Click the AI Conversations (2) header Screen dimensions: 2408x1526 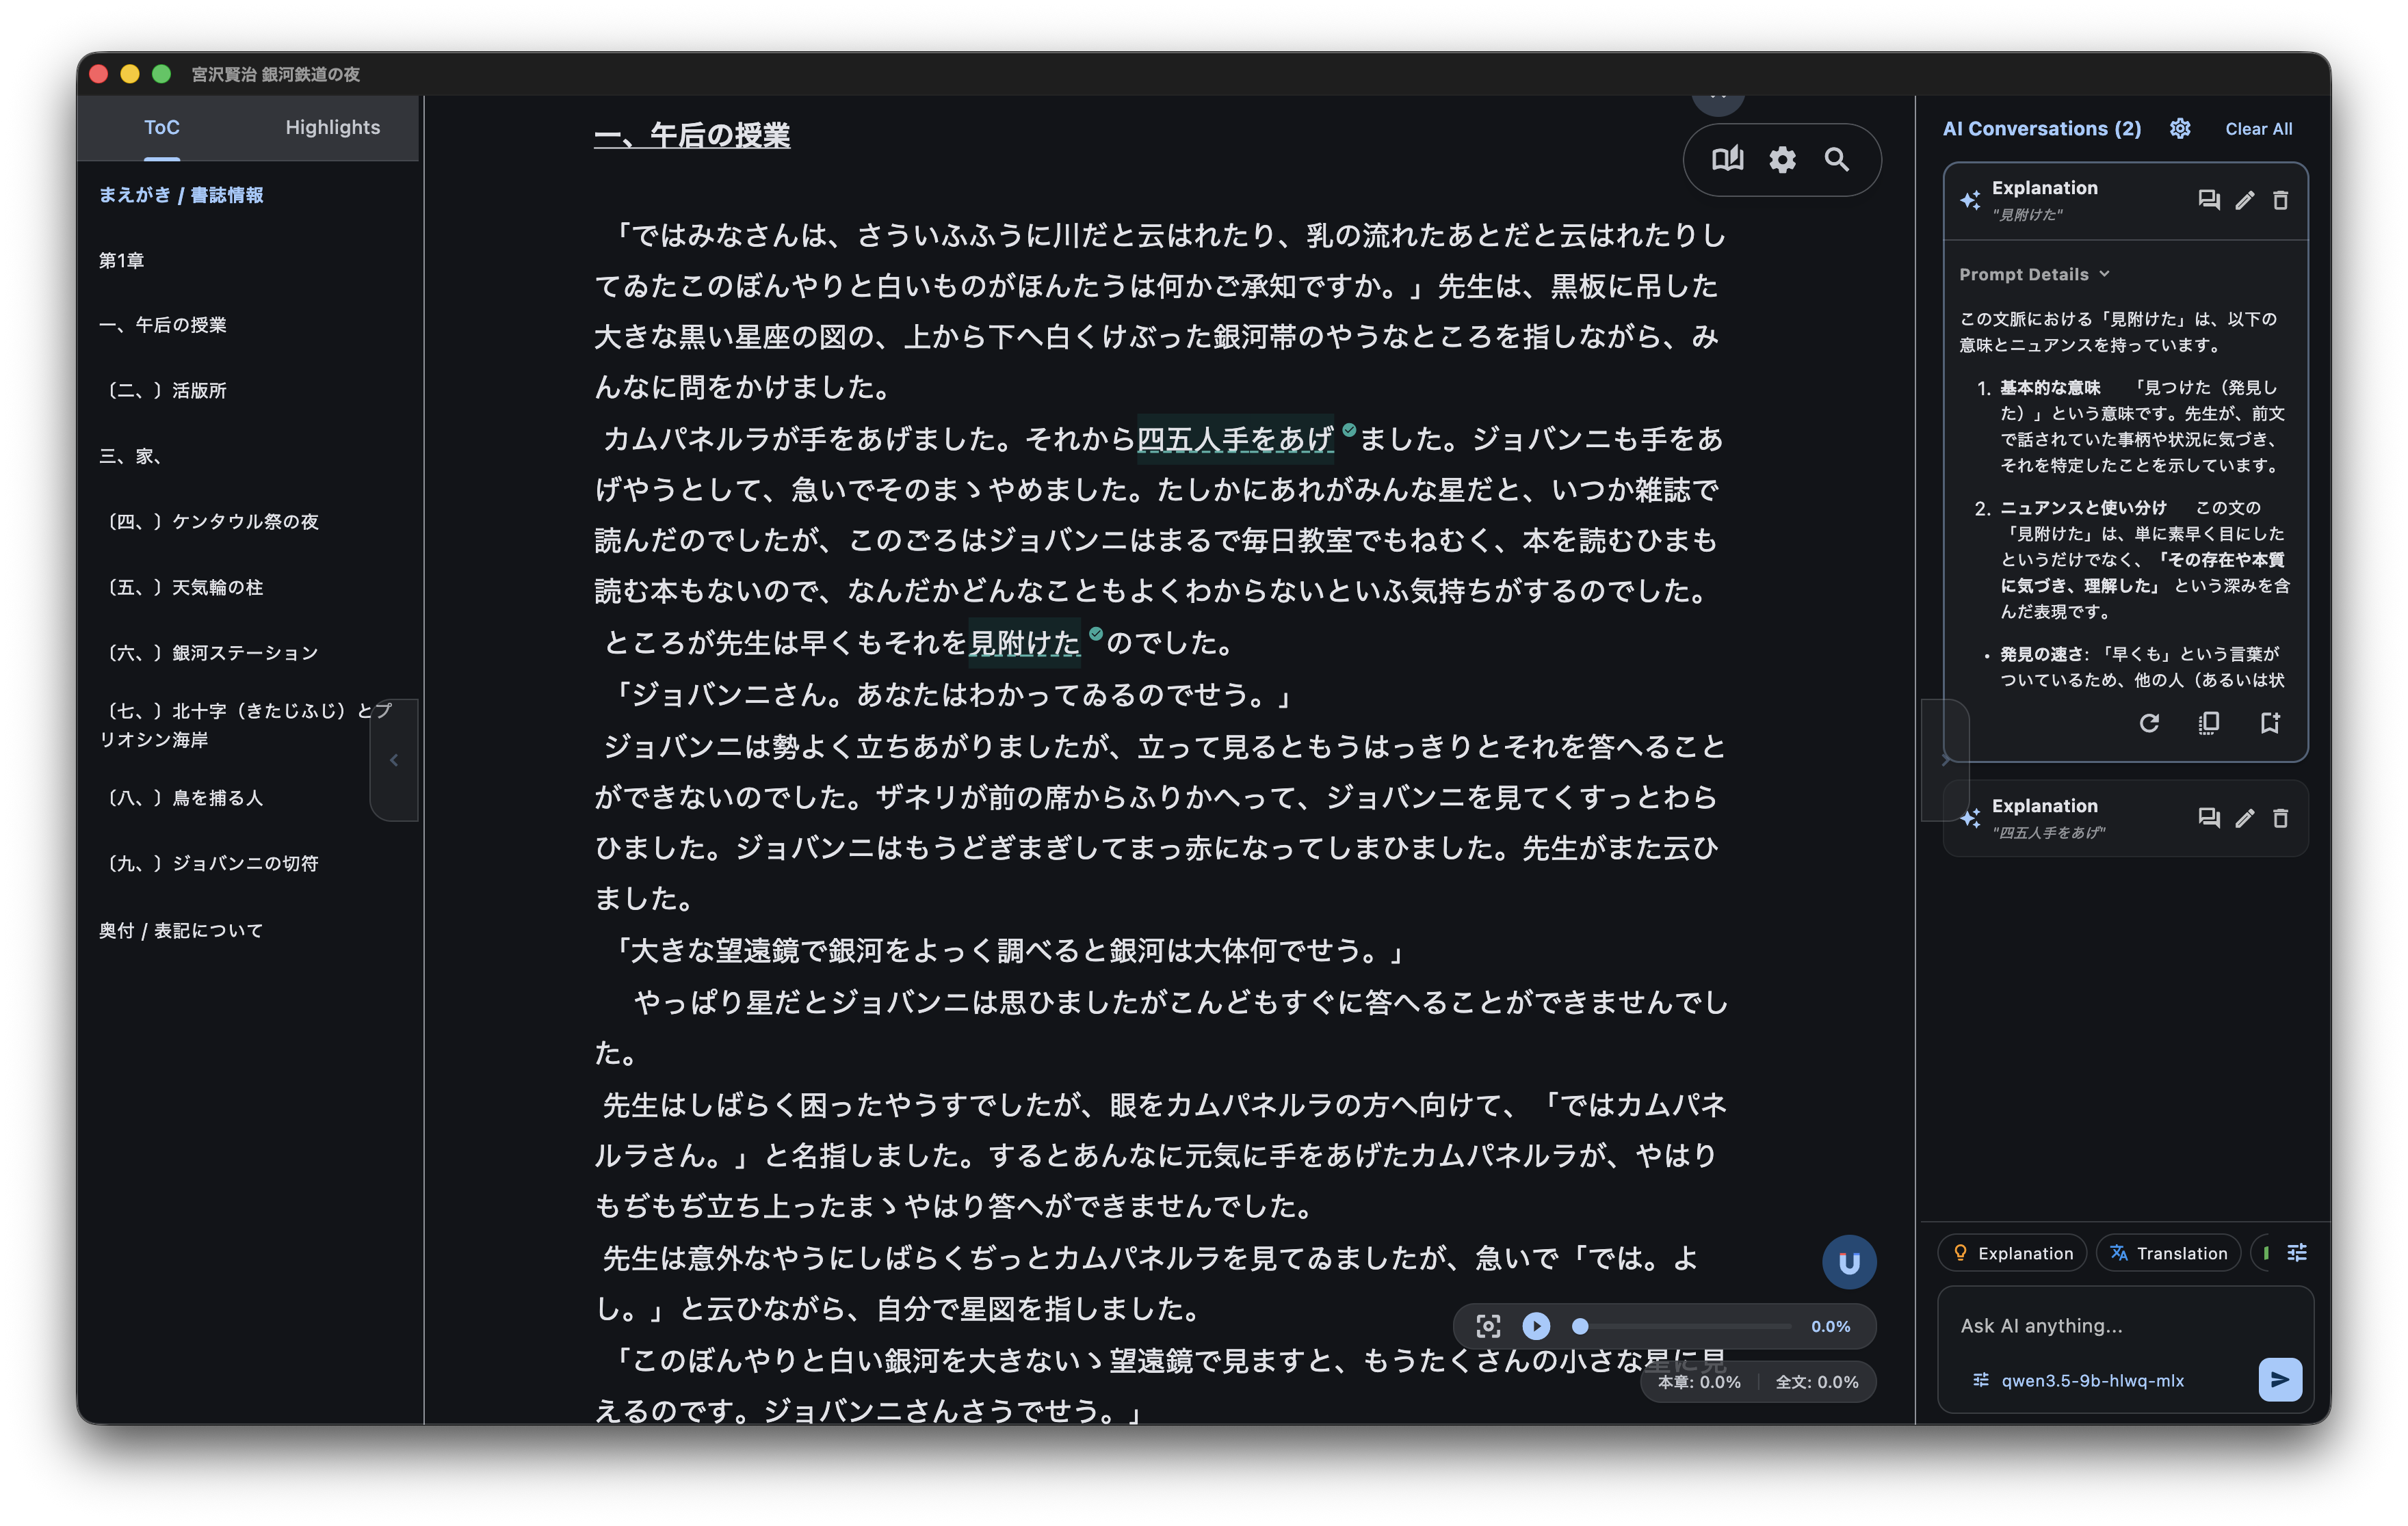coord(2041,129)
